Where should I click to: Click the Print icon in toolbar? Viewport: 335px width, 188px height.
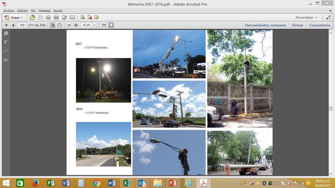(56, 17)
